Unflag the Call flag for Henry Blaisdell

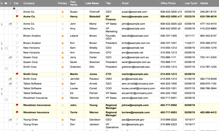(x=17, y=17)
